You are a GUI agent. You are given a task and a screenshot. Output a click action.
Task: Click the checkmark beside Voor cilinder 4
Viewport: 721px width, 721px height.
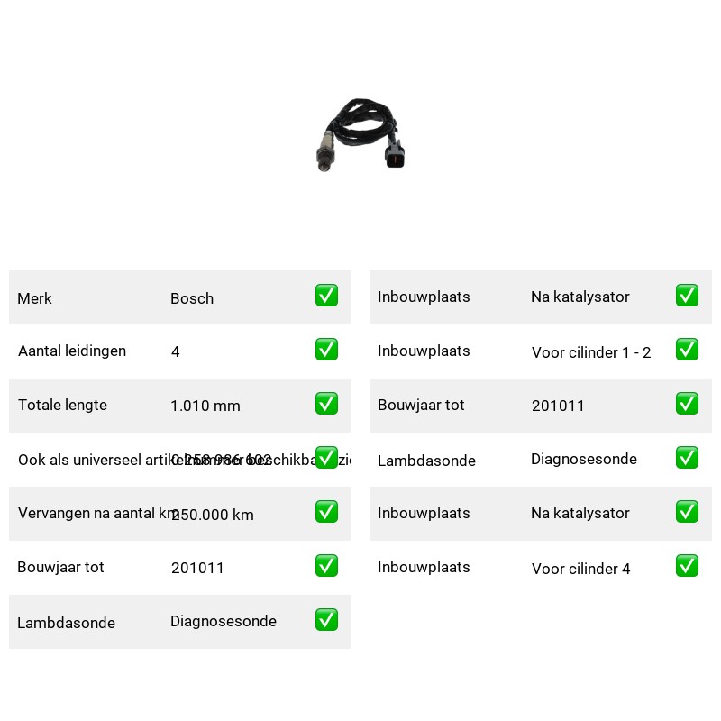click(687, 566)
